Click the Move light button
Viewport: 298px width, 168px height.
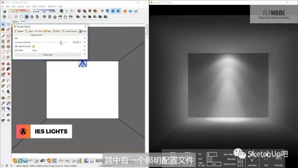pos(48,55)
